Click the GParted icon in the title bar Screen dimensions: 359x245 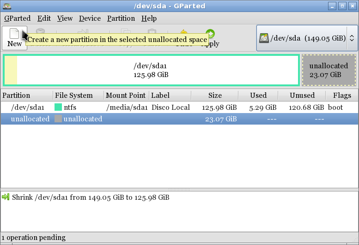pos(6,6)
